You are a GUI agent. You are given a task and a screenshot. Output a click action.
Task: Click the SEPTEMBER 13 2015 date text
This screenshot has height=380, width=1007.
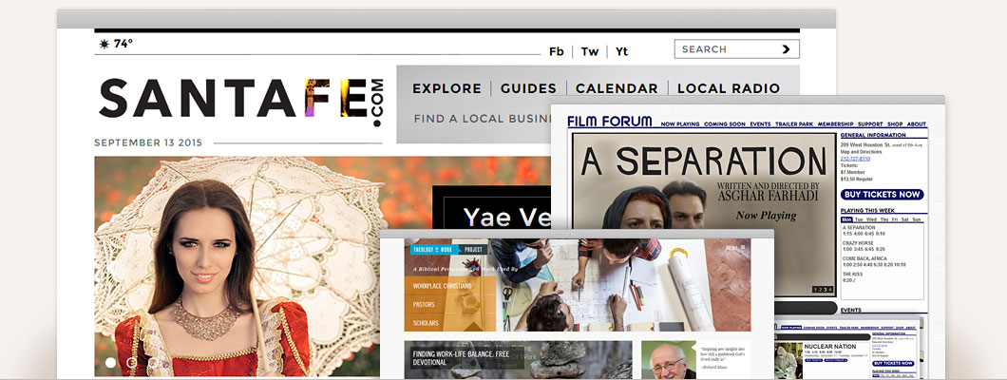click(148, 142)
